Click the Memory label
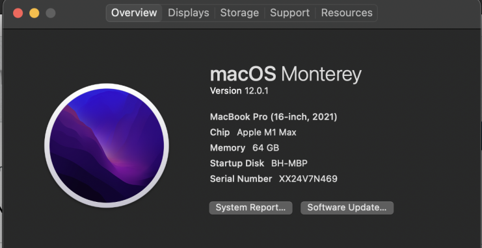Screen dimensions: 482x248 coord(228,148)
